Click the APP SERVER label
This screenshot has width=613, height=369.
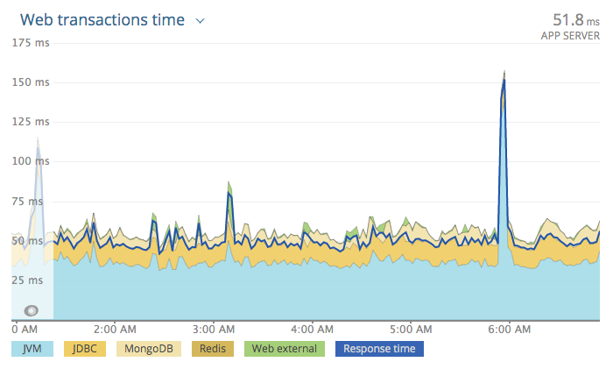point(571,35)
